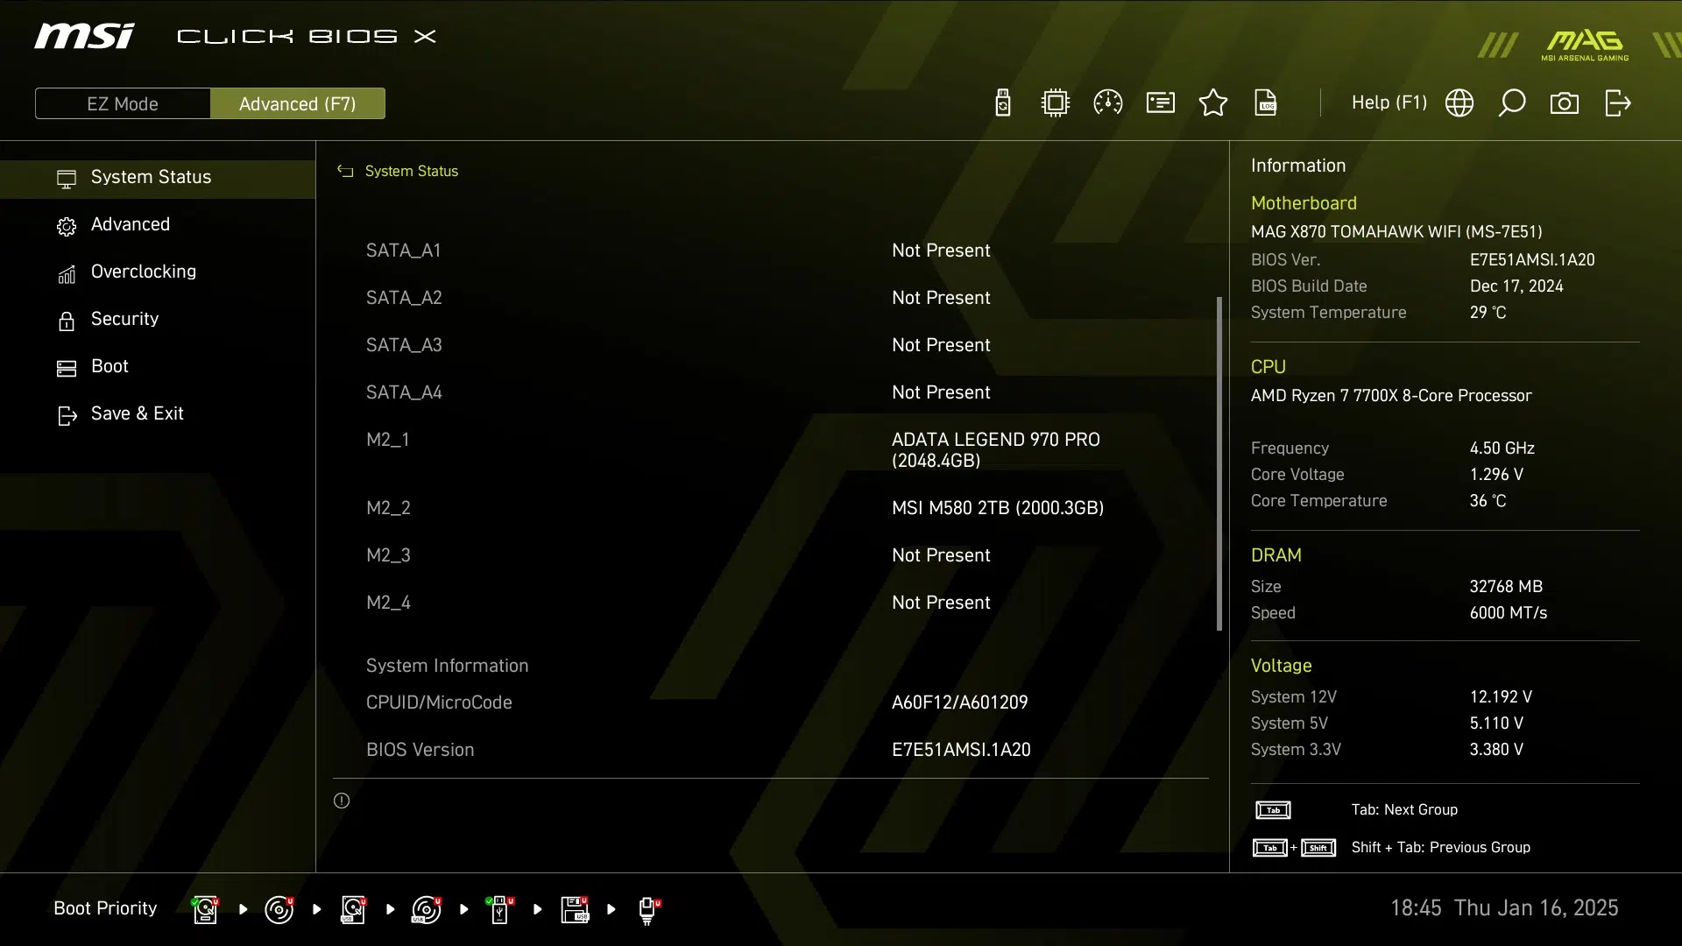1682x946 pixels.
Task: Click CPU frequency 4.50 GHz value
Action: (x=1502, y=448)
